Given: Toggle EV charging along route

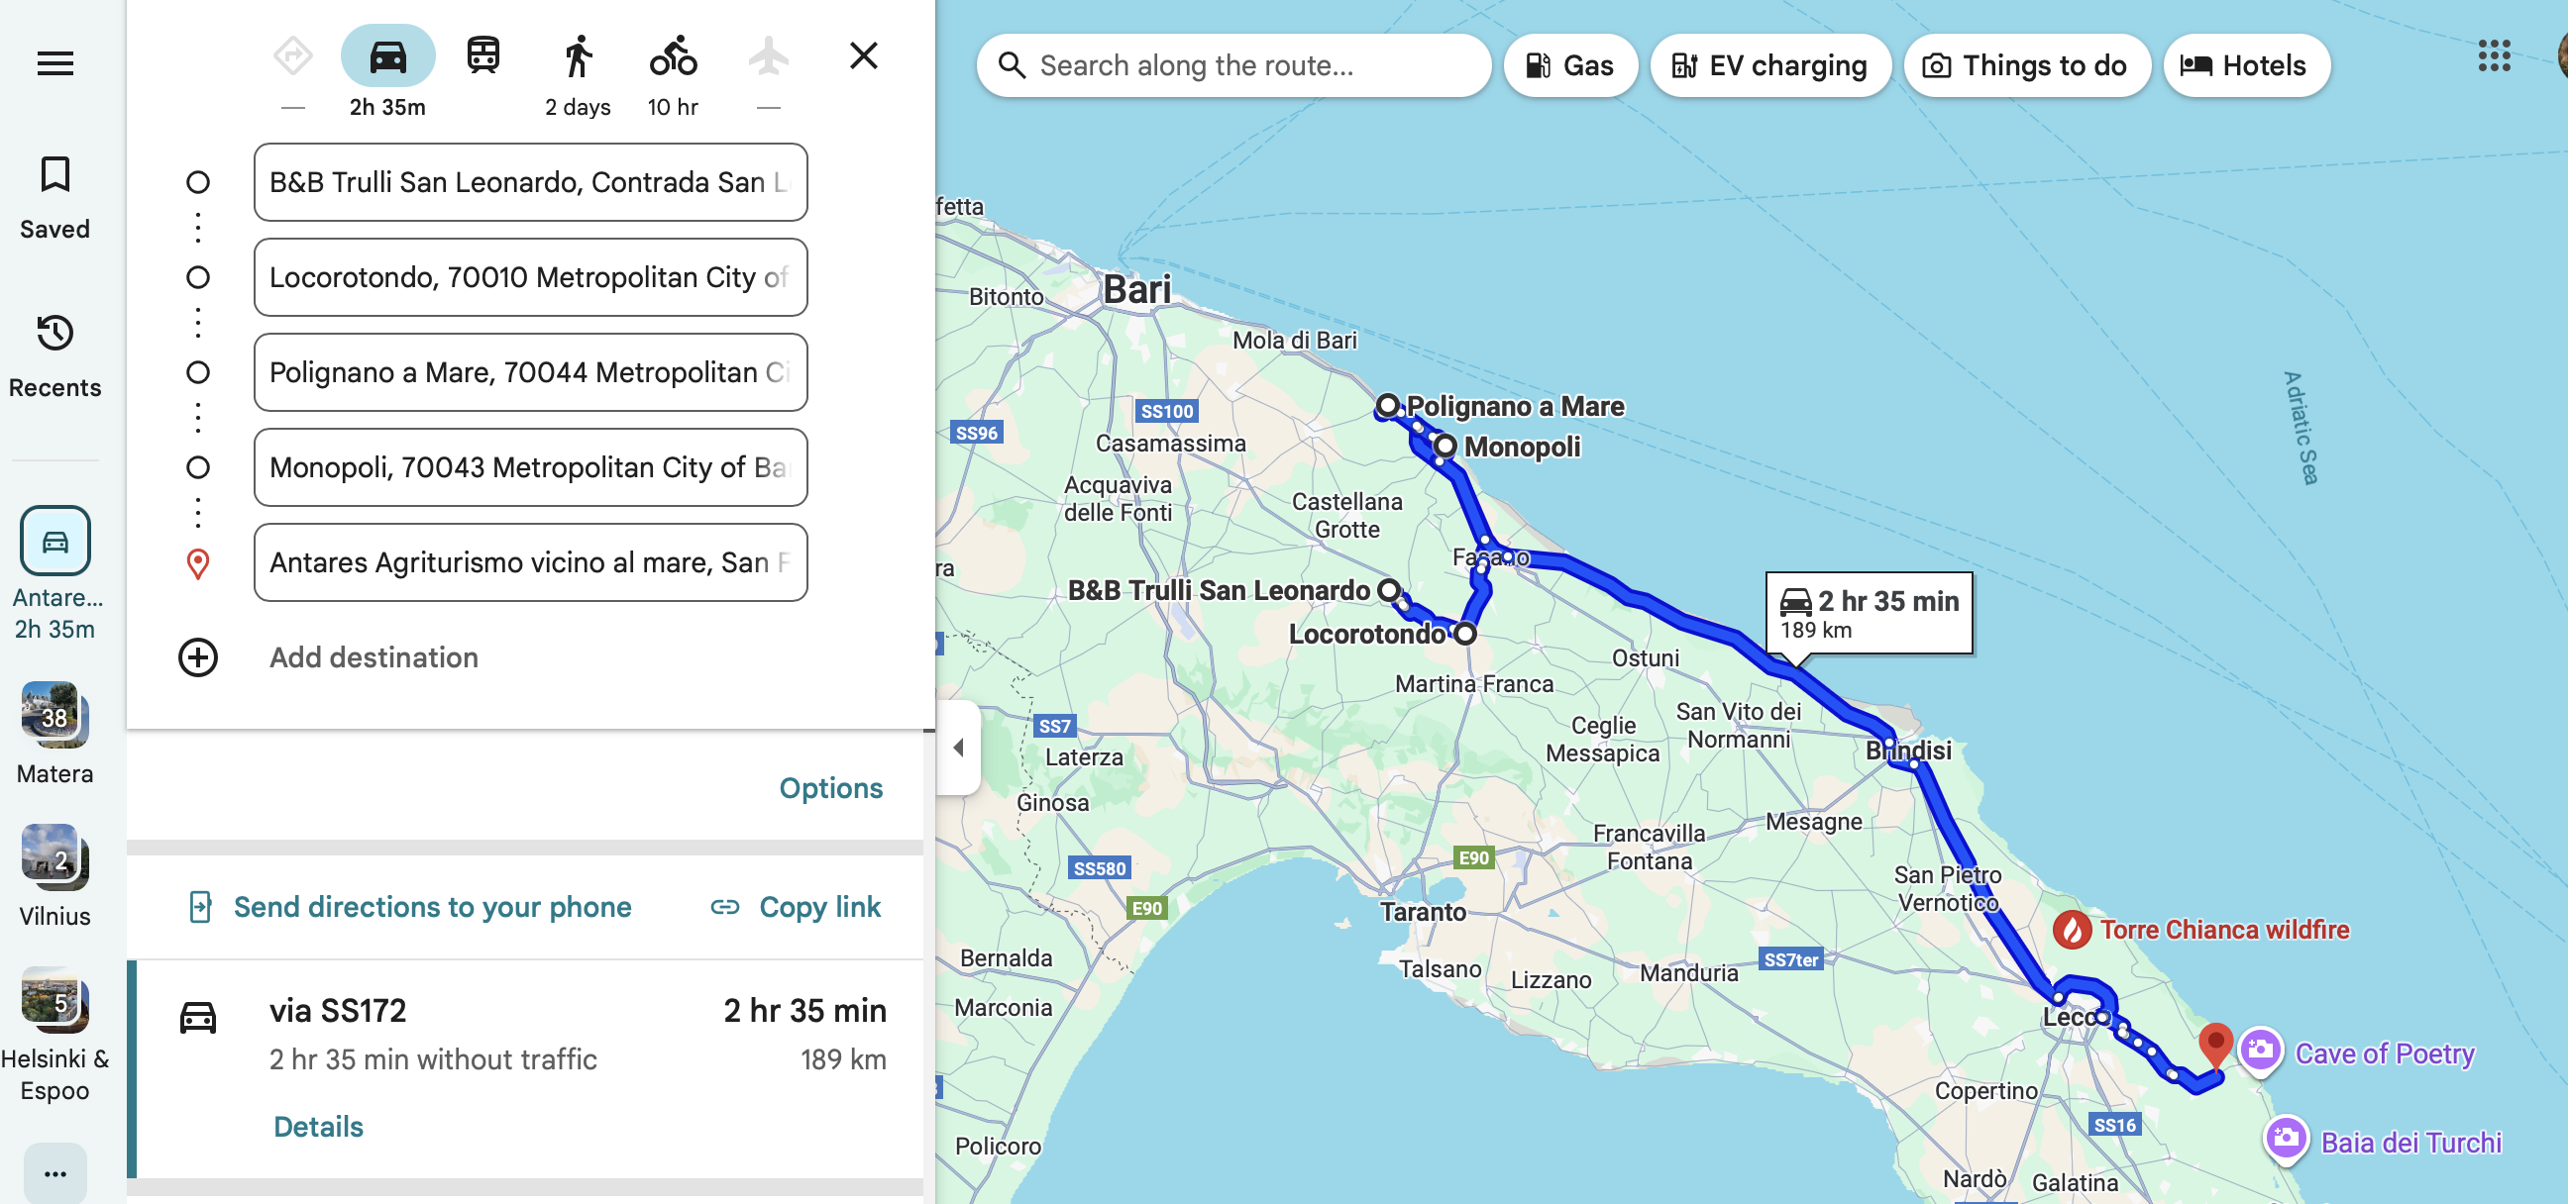Looking at the screenshot, I should pyautogui.click(x=1769, y=65).
